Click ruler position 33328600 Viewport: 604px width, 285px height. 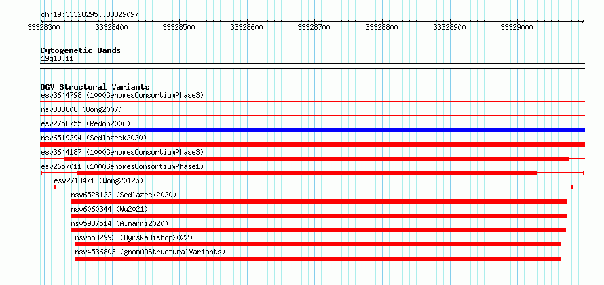(x=246, y=27)
